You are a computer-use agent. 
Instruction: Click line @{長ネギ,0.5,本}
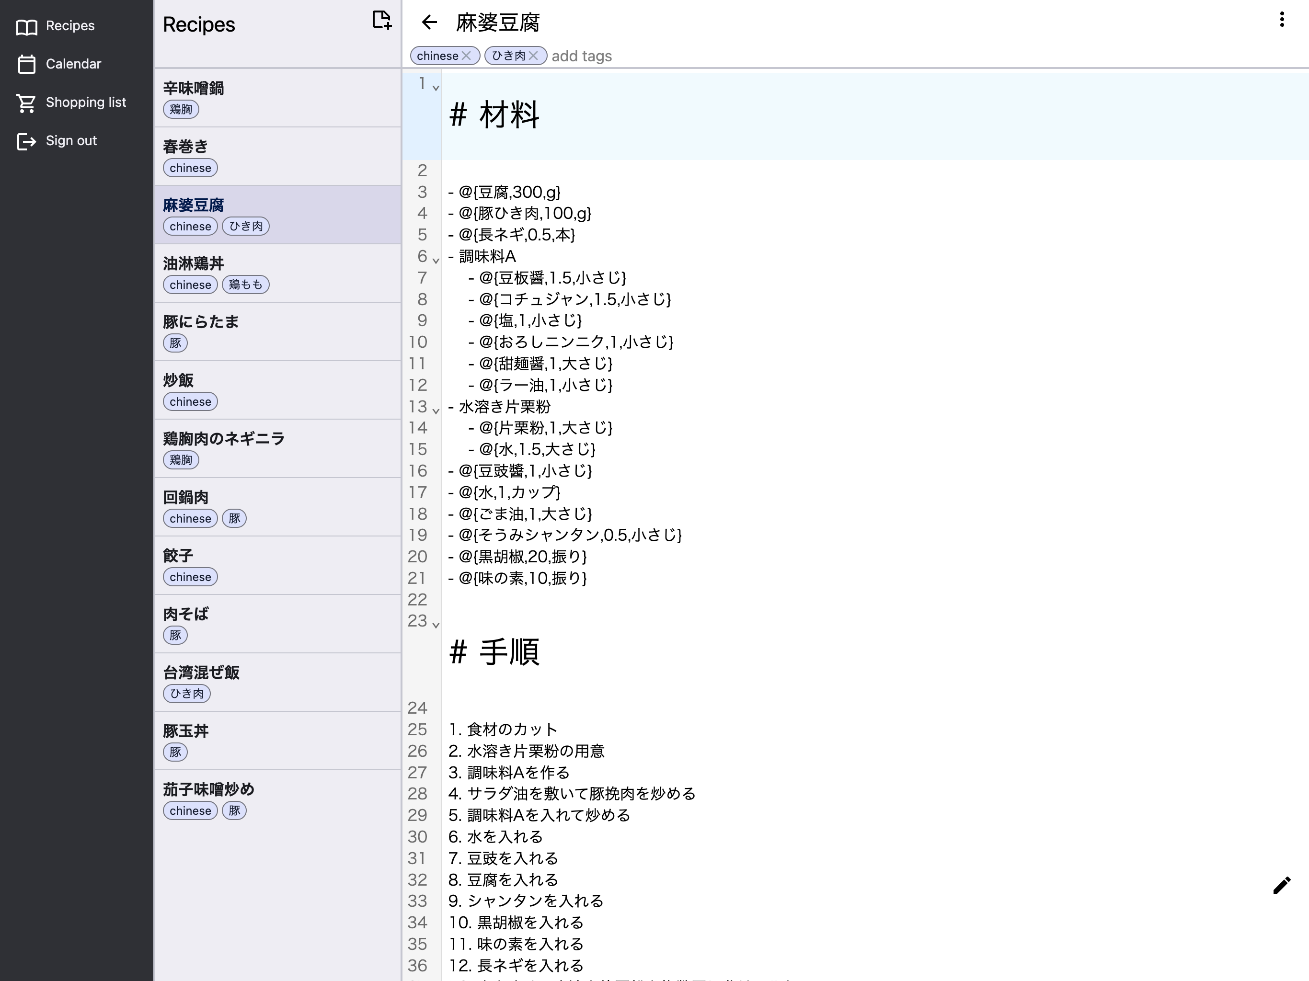(x=511, y=234)
